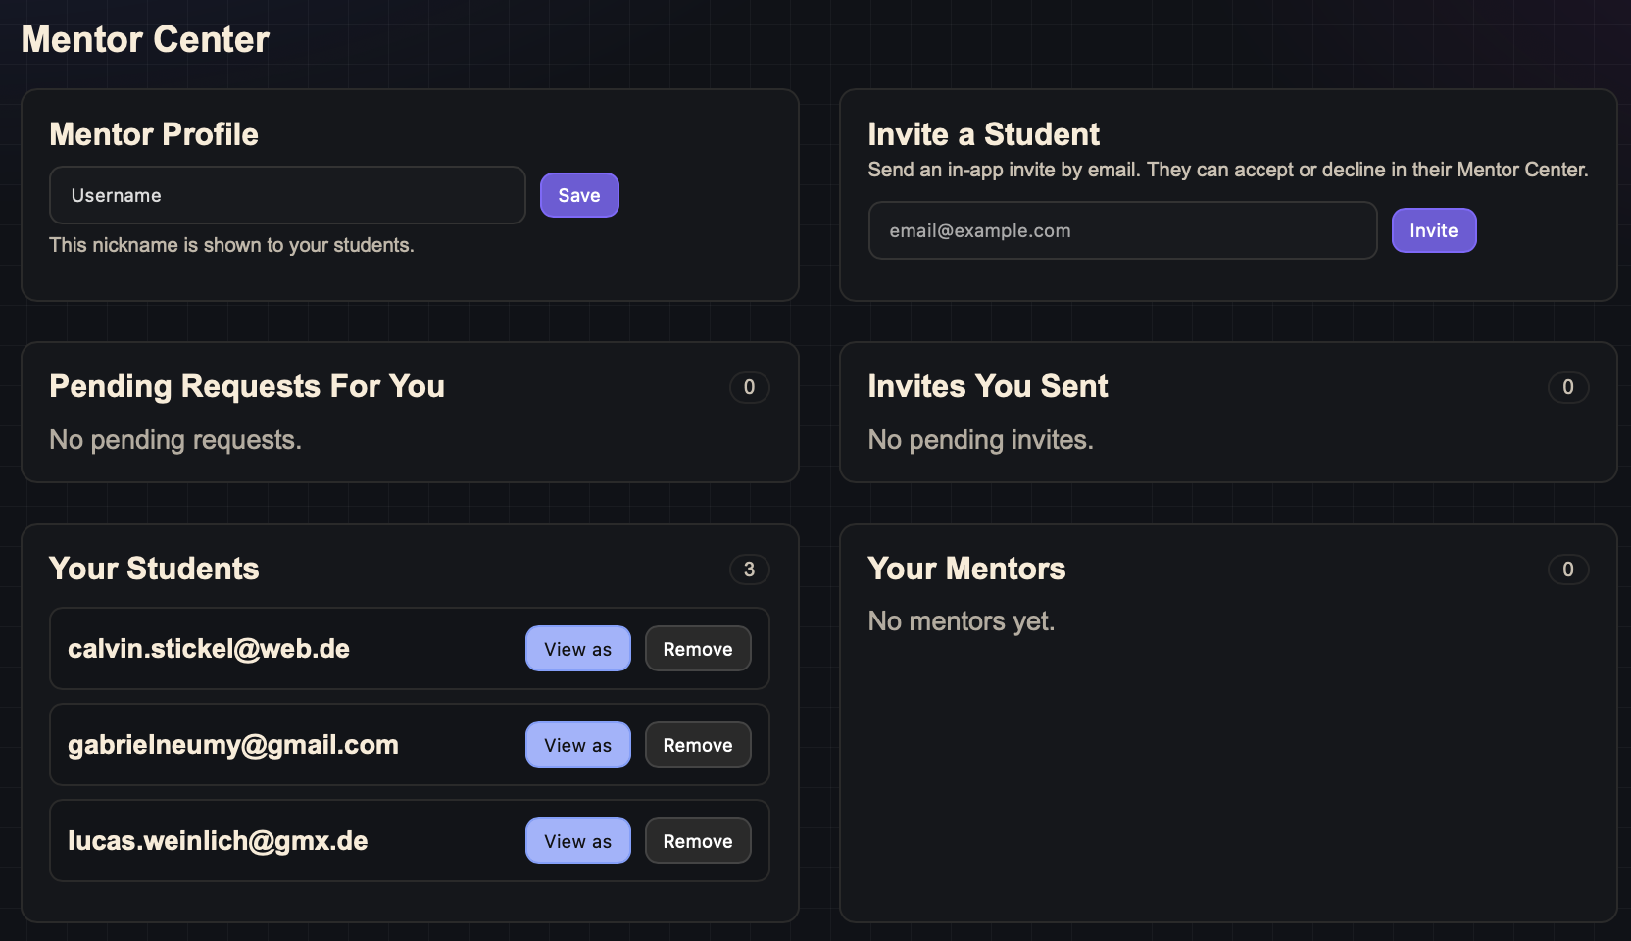This screenshot has height=941, width=1631.
Task: Click the Invite button
Action: (x=1433, y=230)
